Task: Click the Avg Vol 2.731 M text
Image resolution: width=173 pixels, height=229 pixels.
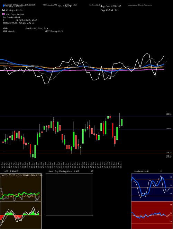Action: [110, 6]
